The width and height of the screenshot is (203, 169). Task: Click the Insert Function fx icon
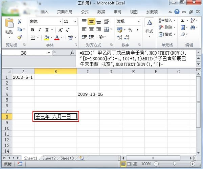coord(72,53)
